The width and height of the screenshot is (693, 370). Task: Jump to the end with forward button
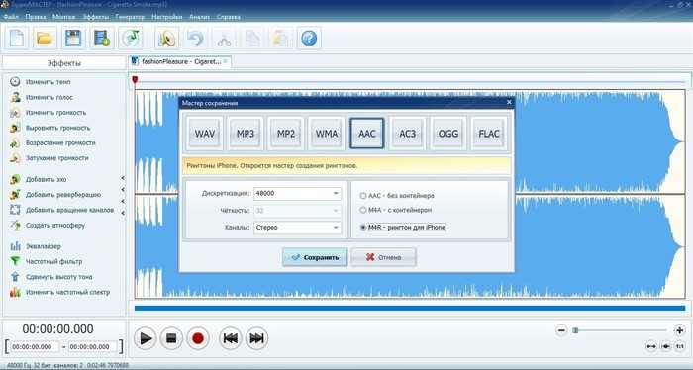click(256, 338)
